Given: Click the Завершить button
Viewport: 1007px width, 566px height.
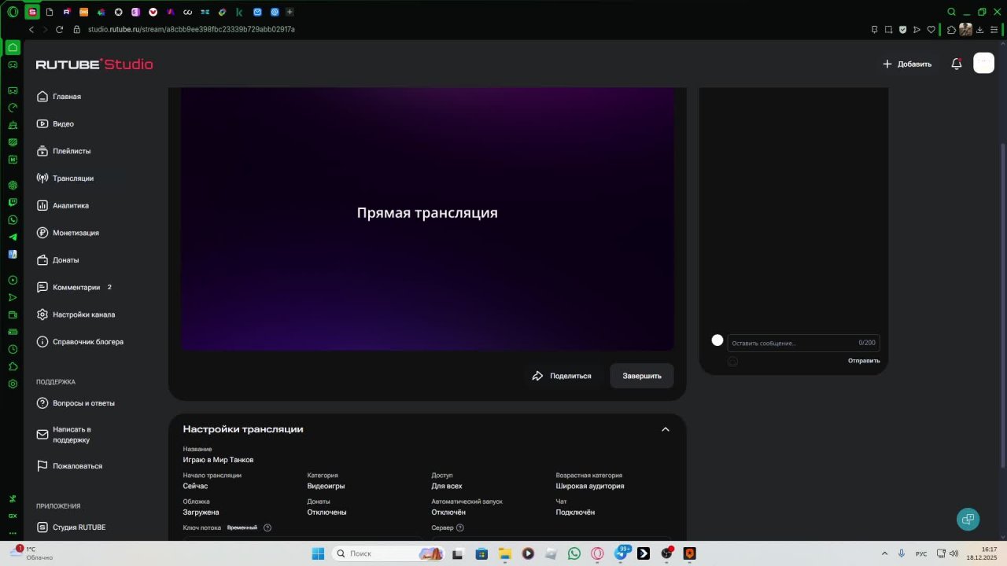Looking at the screenshot, I should (x=642, y=376).
